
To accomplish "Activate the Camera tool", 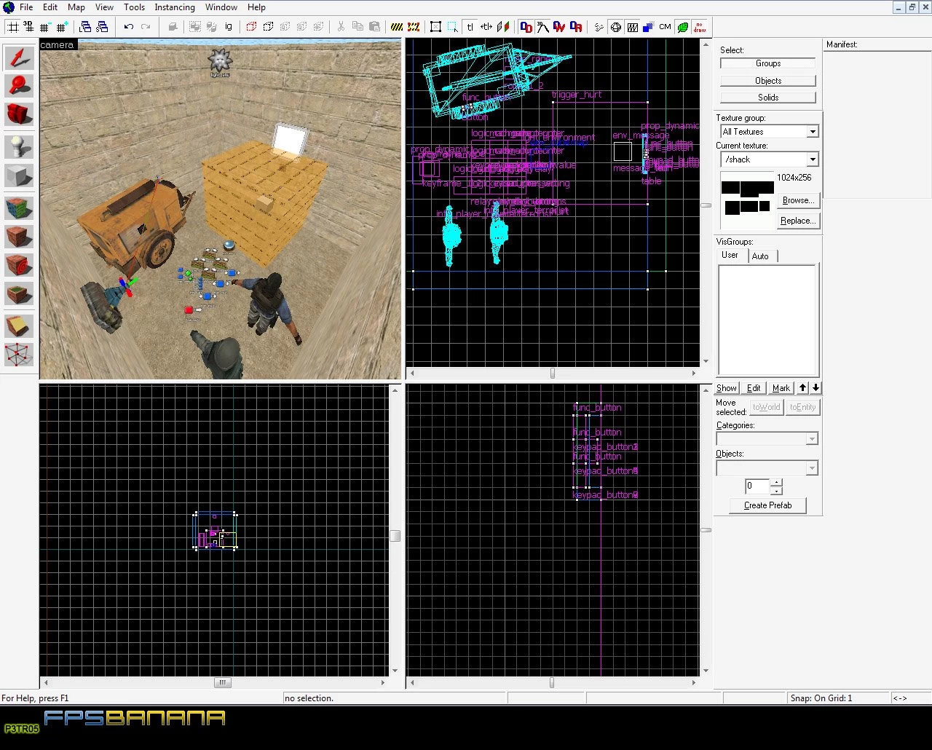I will 19,114.
